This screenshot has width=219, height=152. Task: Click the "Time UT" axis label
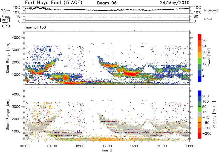[x=107, y=150]
